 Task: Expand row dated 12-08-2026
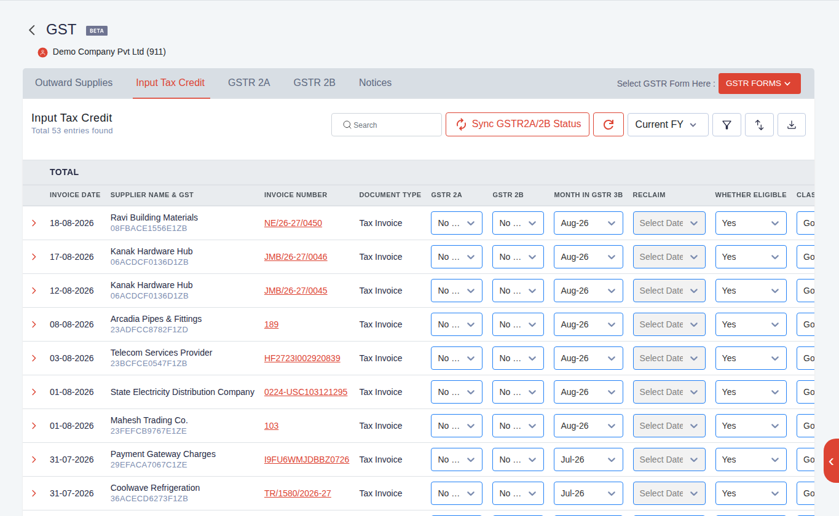point(34,291)
